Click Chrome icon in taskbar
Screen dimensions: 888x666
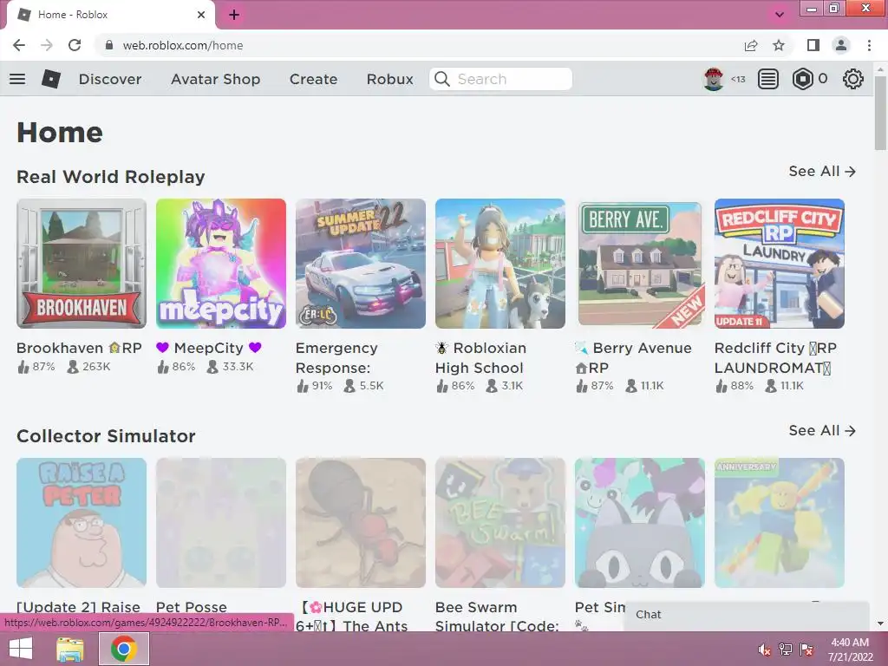pyautogui.click(x=124, y=649)
